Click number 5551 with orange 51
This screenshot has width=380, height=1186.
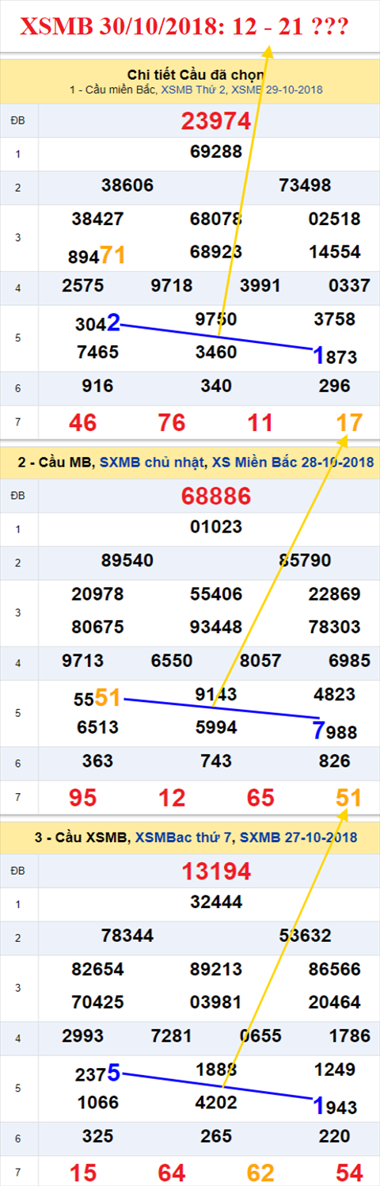click(97, 698)
